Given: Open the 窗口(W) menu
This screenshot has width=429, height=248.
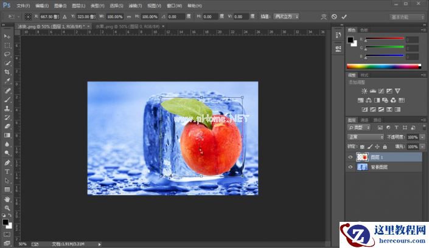Looking at the screenshot, I should coord(174,5).
